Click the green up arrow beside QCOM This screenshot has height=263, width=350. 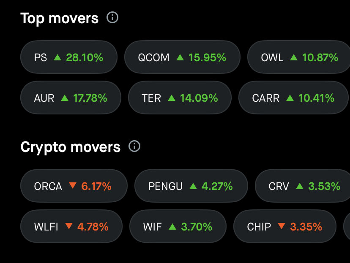click(x=180, y=57)
